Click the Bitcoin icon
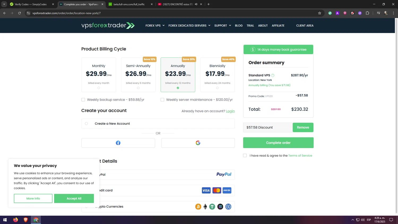This screenshot has width=398, height=224. coord(198,206)
